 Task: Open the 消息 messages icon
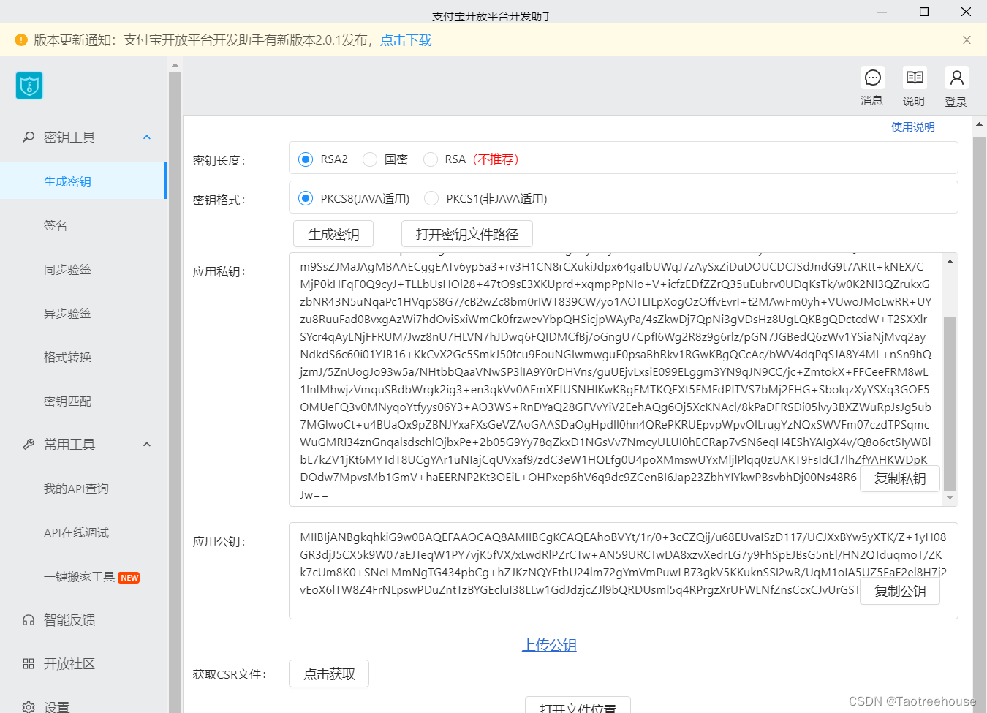(872, 78)
